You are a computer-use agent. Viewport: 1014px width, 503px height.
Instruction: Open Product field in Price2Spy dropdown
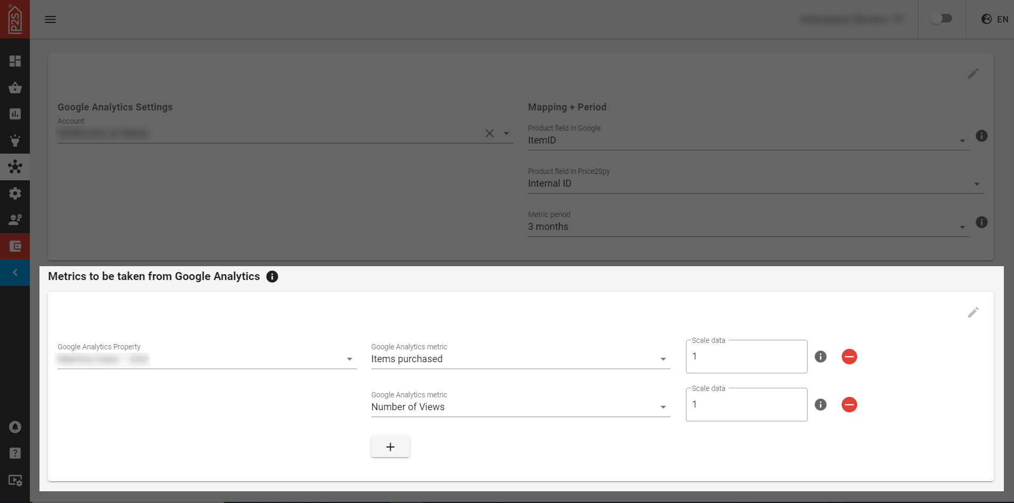pos(756,183)
